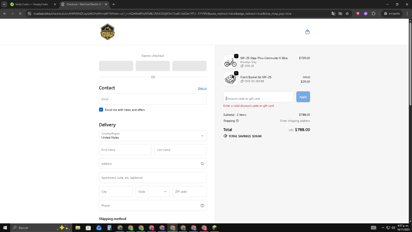This screenshot has width=412, height=232.
Task: Click the Phone input field
Action: click(153, 206)
